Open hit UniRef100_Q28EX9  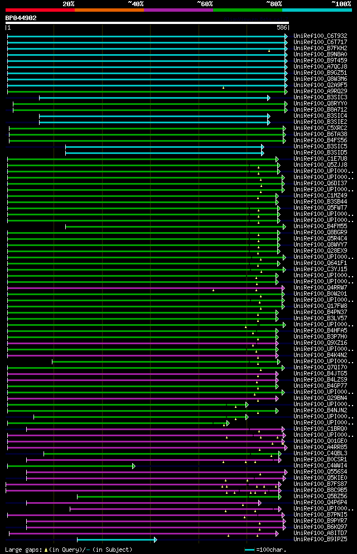[320, 251]
